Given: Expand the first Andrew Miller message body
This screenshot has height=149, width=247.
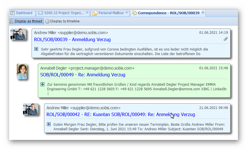Looking at the screenshot, I should coord(36,49).
